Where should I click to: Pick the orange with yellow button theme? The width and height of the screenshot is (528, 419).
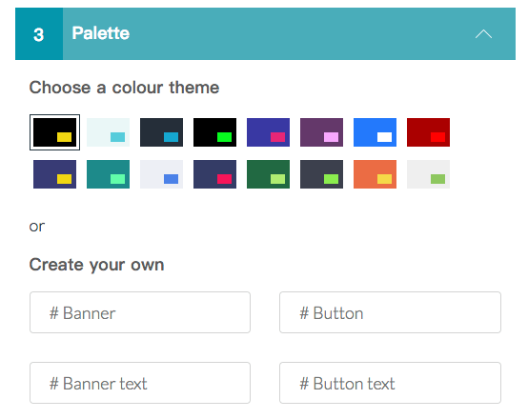tap(375, 174)
